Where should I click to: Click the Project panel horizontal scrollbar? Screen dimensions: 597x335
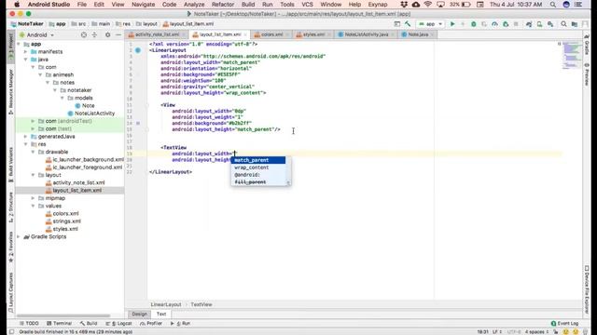63,315
